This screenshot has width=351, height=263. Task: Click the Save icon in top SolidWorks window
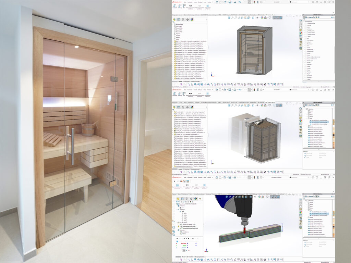[230, 2]
